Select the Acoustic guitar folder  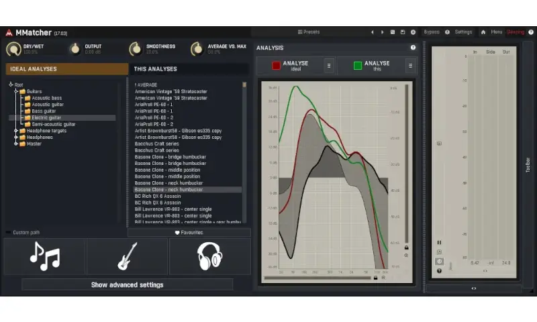pos(48,105)
